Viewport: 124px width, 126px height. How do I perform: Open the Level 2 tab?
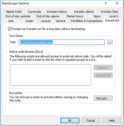tap(114, 16)
